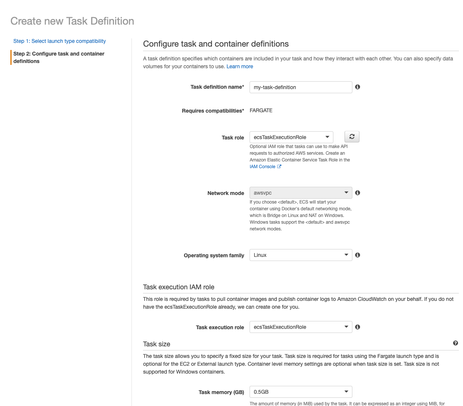Screen dimensions: 463x406
Task: Change the 0.5GB Task memory value
Action: pyautogui.click(x=301, y=392)
